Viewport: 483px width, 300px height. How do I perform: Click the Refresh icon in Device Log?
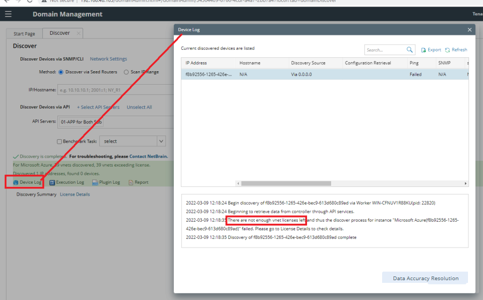(448, 50)
